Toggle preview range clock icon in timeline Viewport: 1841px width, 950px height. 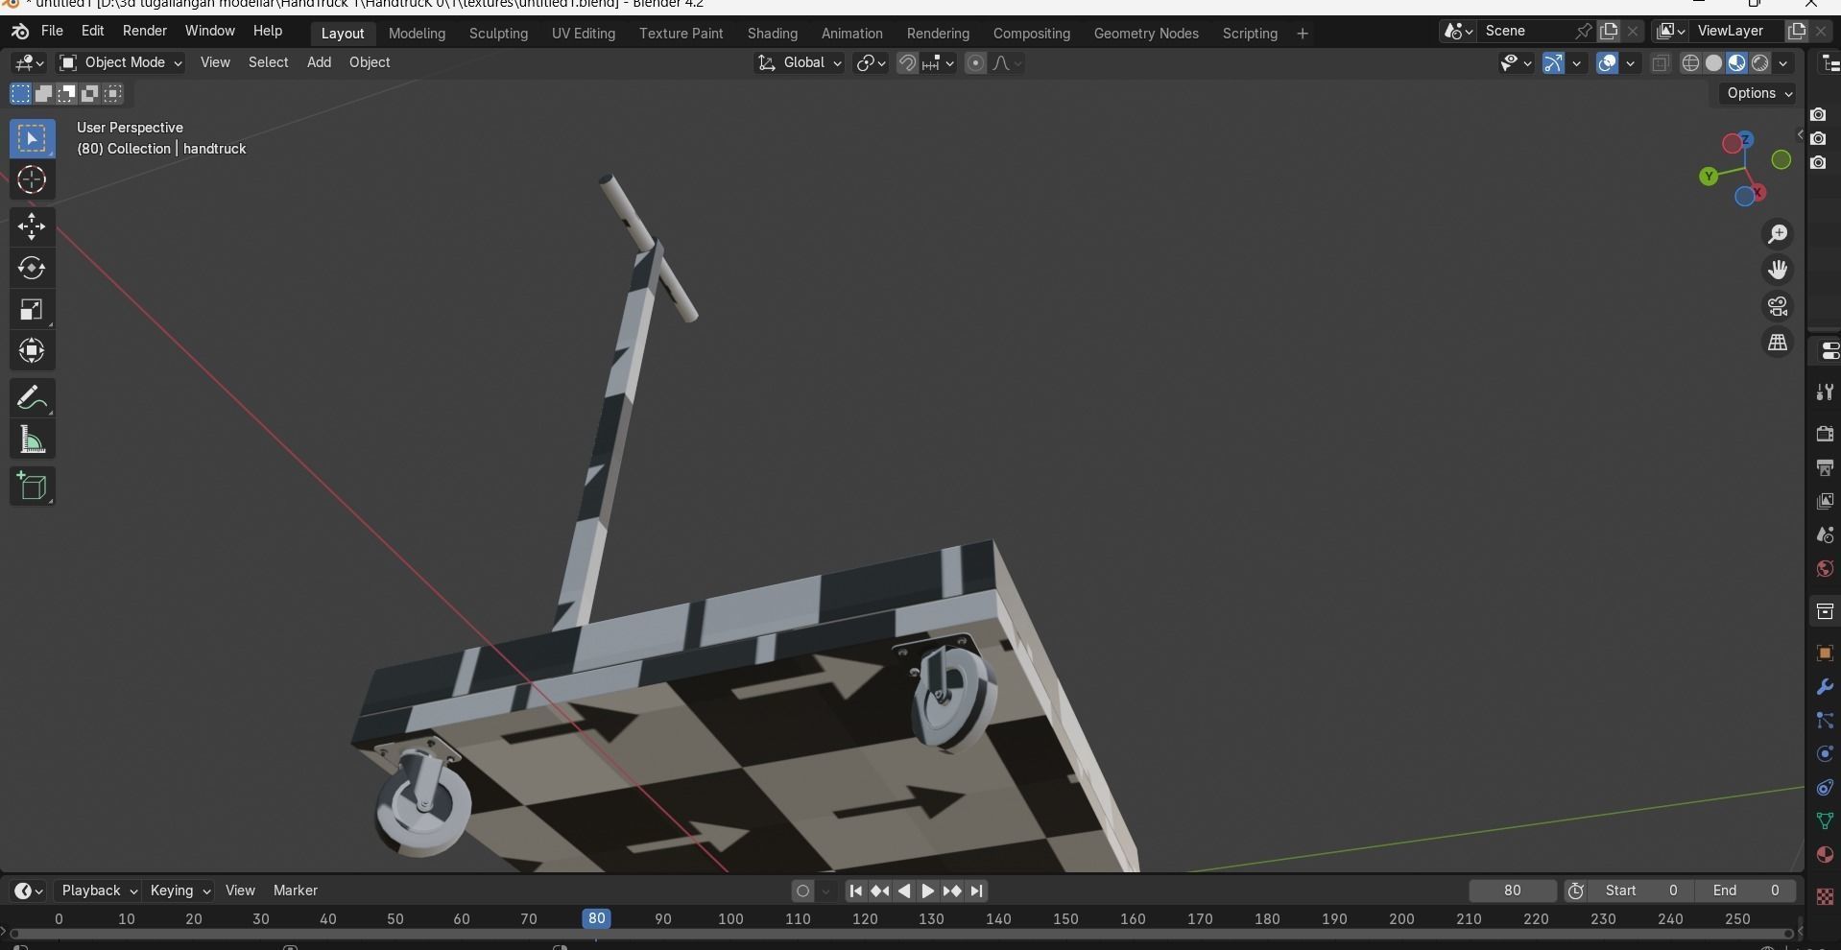point(1575,891)
